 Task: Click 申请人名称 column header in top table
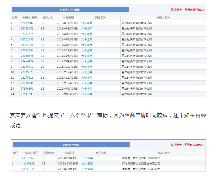tap(163, 18)
